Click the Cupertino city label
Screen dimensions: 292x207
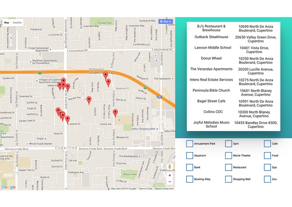tap(66, 148)
